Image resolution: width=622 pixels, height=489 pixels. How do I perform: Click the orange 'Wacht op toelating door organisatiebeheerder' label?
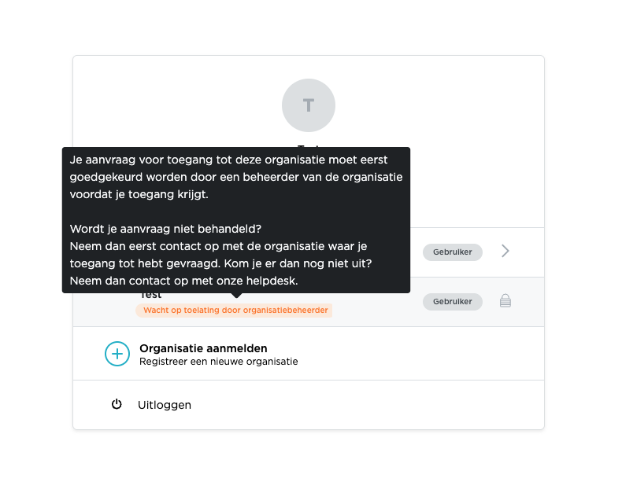[x=235, y=311]
